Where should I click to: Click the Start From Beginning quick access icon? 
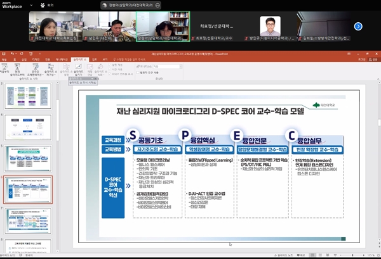click(31, 54)
